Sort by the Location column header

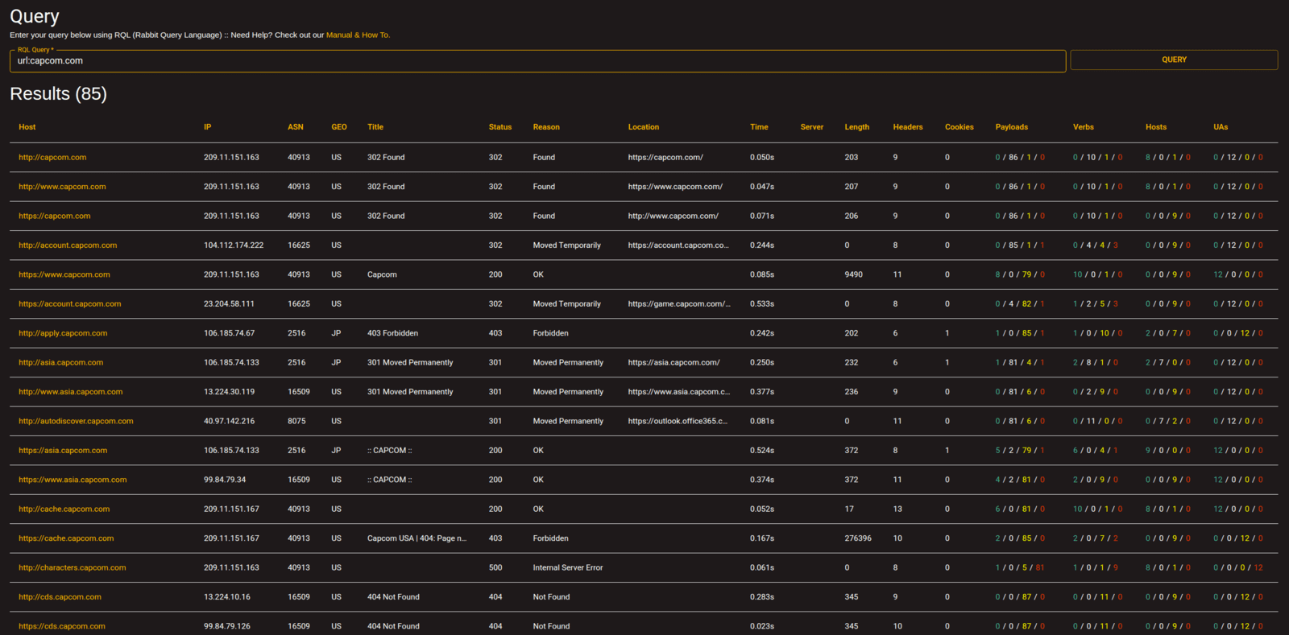pos(644,127)
